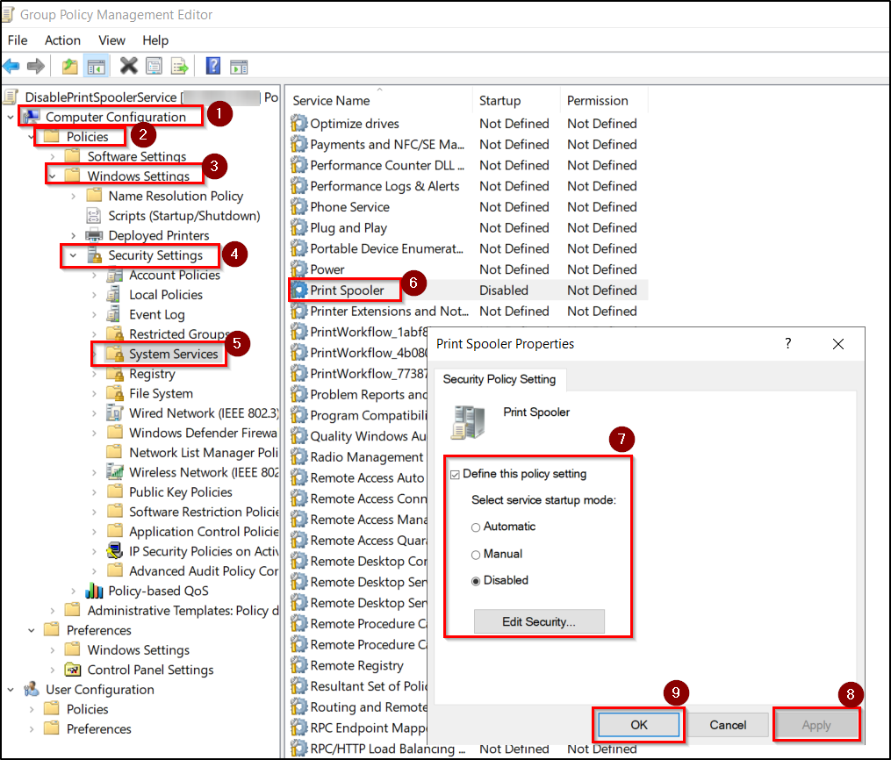Expand the Name Resolution Policy node
The image size is (891, 760).
(x=74, y=196)
